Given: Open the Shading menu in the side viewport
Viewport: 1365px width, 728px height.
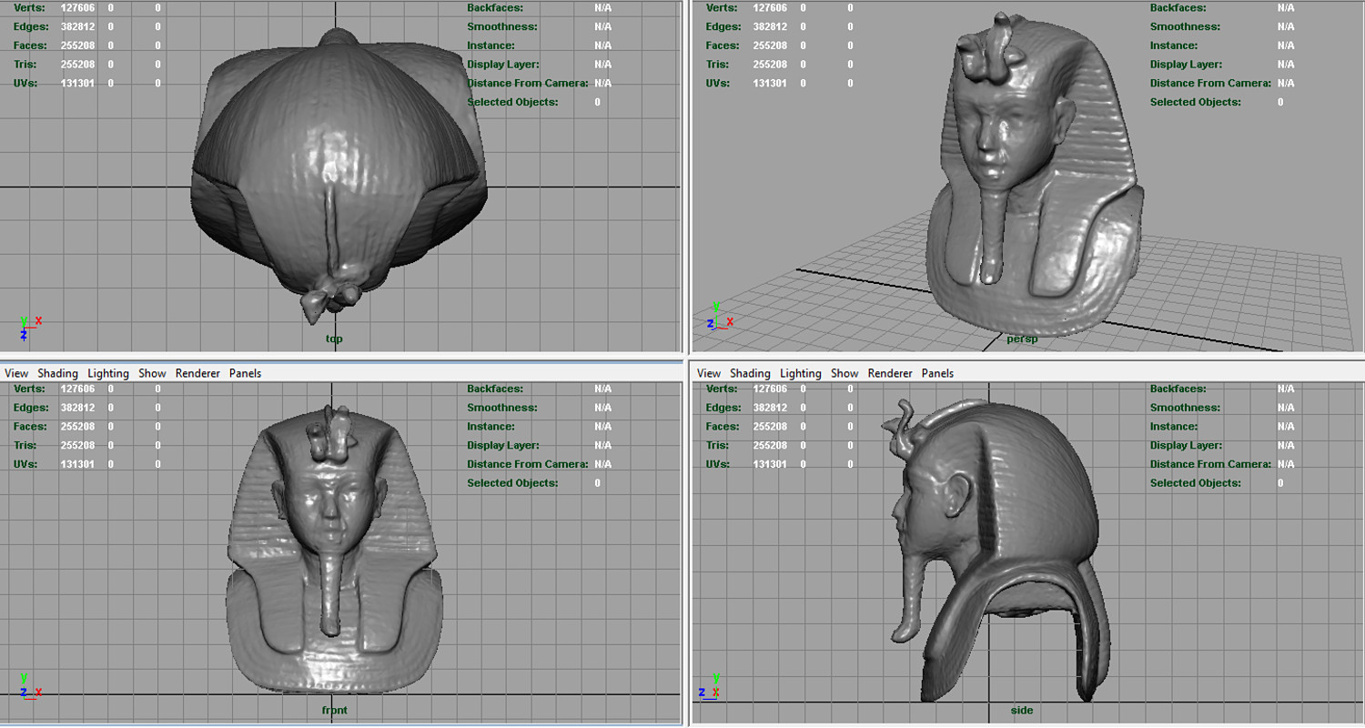Looking at the screenshot, I should [x=750, y=373].
